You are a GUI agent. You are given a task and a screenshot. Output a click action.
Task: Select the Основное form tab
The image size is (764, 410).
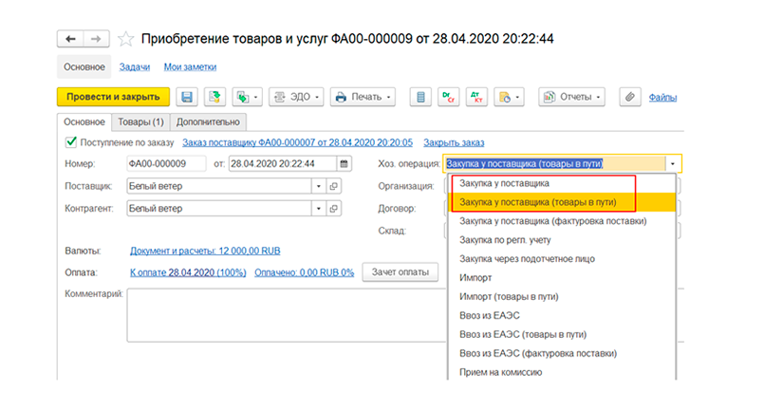pos(84,121)
